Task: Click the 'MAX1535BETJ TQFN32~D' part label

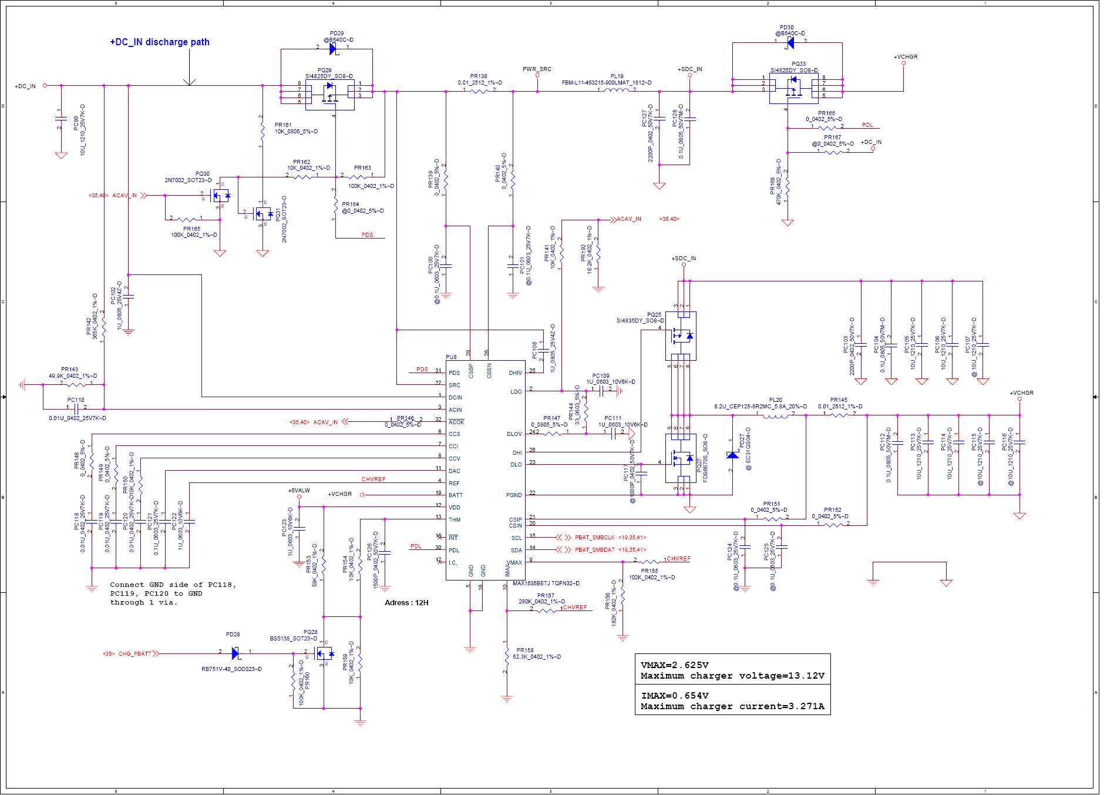Action: (546, 583)
